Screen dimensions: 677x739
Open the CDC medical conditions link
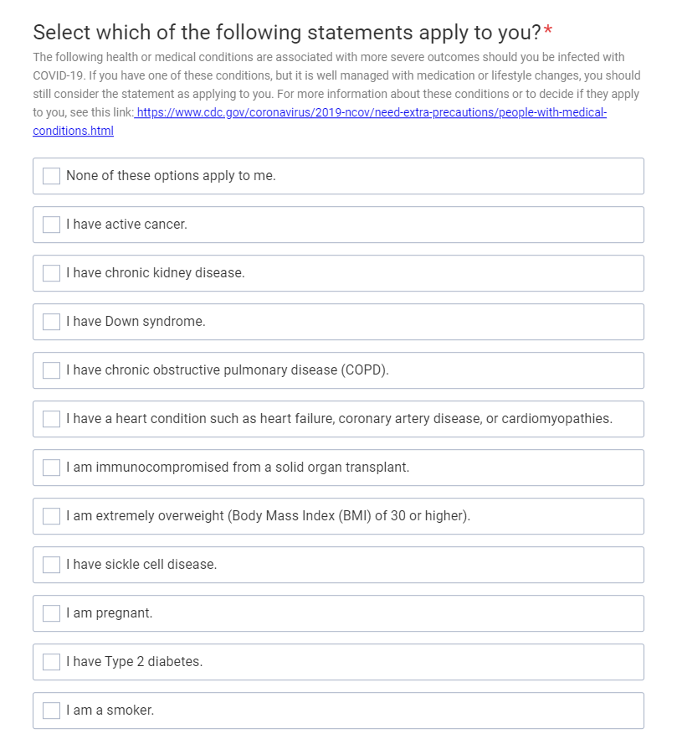point(372,112)
